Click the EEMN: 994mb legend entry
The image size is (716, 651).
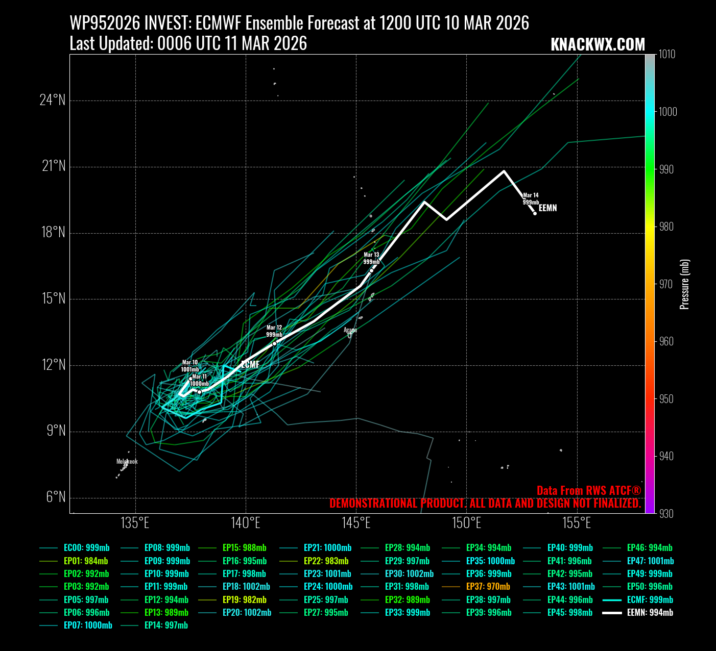pos(650,613)
